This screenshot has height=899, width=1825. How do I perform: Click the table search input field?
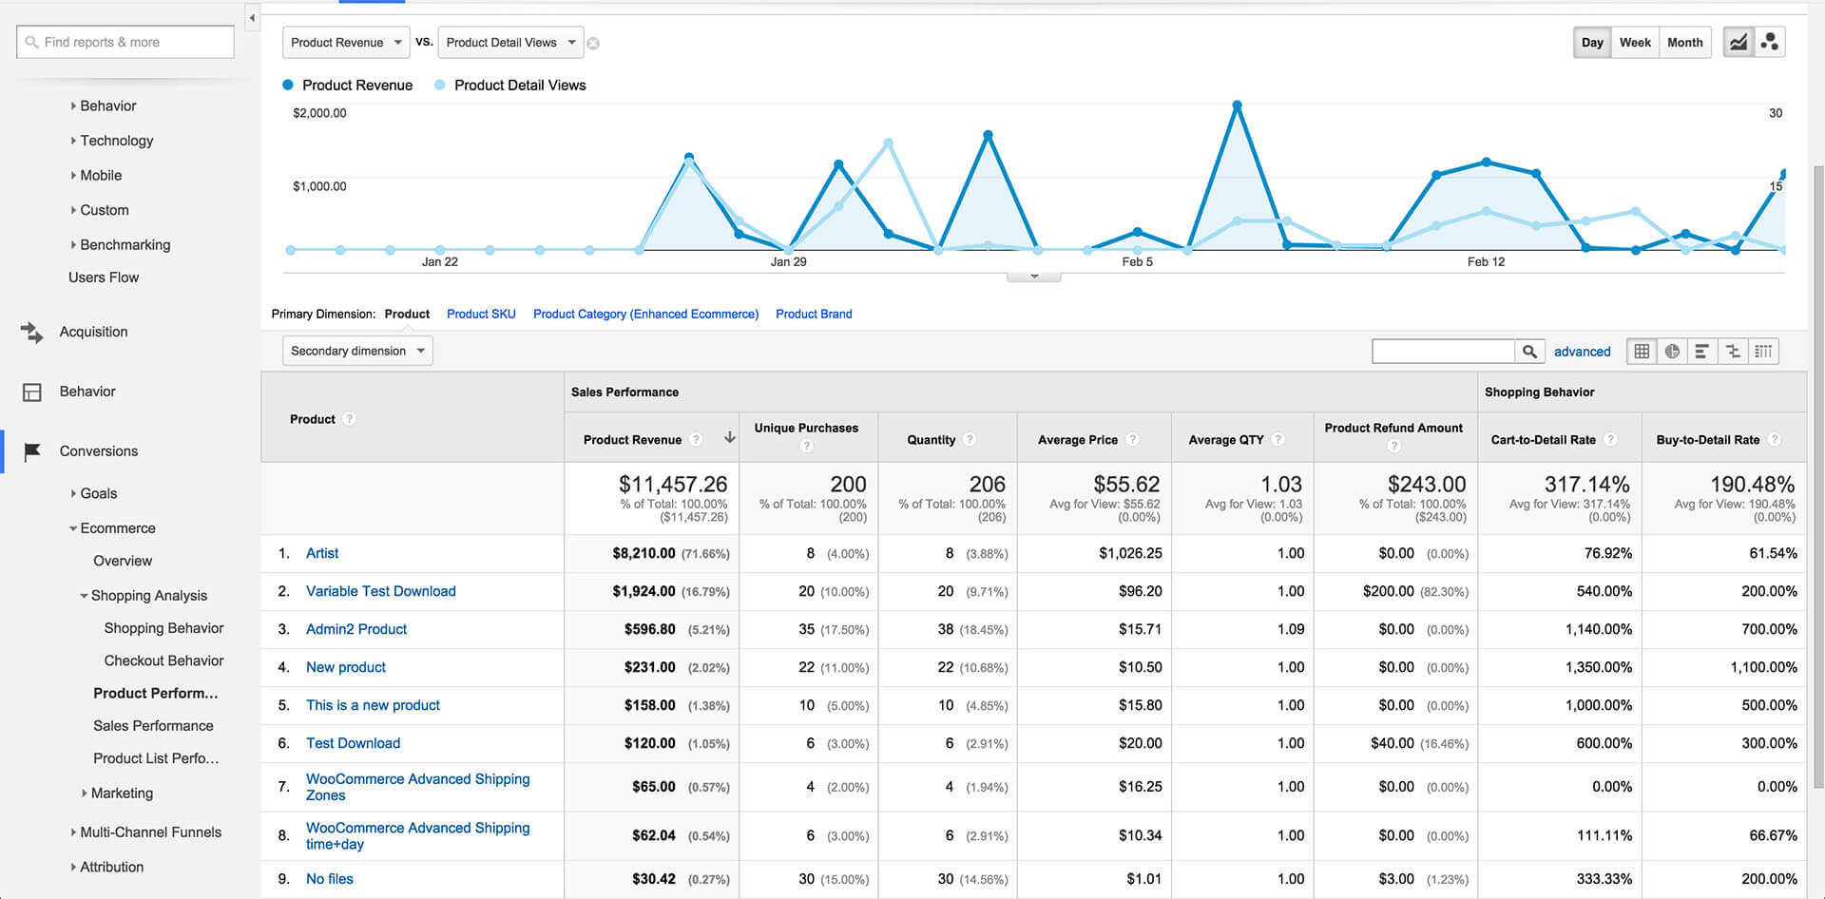pos(1443,352)
